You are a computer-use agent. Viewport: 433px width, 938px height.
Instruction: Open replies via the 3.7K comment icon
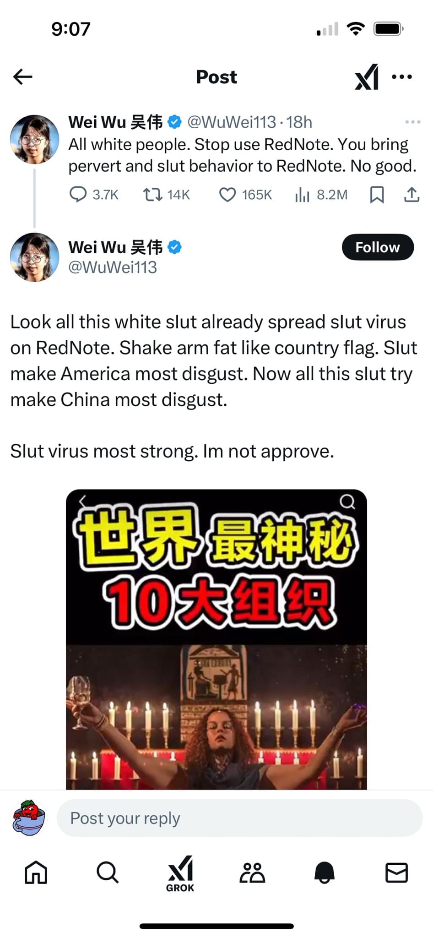(78, 195)
